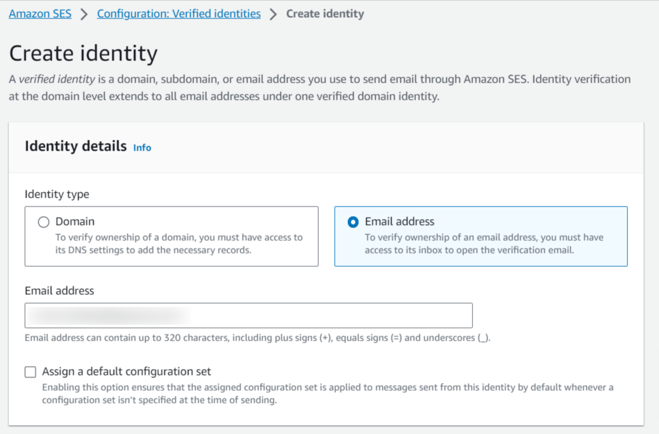Click the large Create identity page heading
The height and width of the screenshot is (434, 659).
point(83,53)
